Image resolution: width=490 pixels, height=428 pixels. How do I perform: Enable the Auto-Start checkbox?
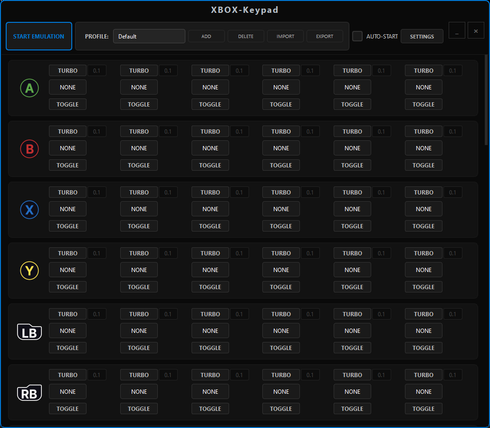click(x=357, y=36)
